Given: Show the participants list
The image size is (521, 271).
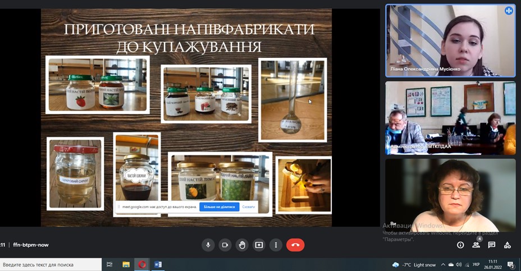Looking at the screenshot, I should pyautogui.click(x=476, y=245).
